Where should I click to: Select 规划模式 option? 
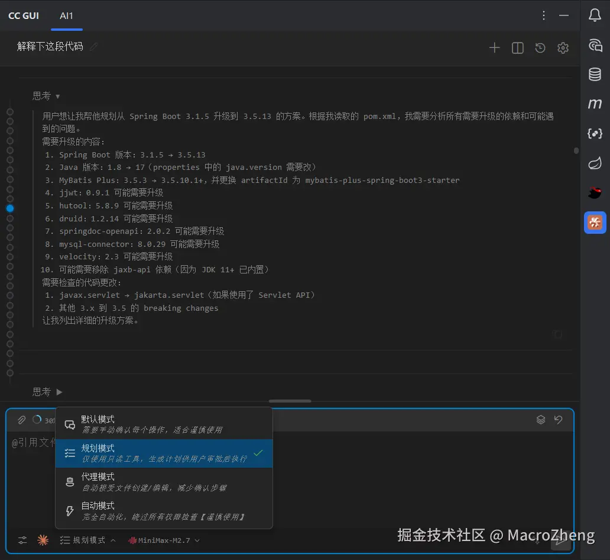(164, 453)
